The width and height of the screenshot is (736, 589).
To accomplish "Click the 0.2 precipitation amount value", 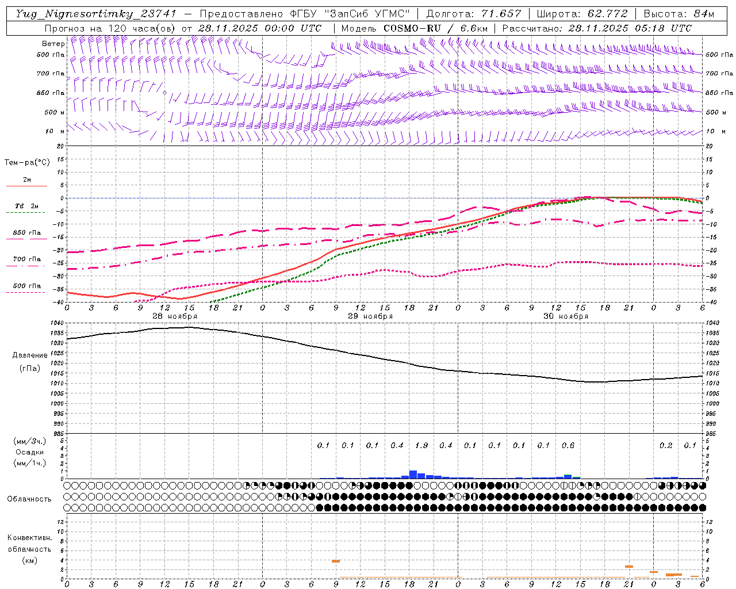I will coord(666,445).
